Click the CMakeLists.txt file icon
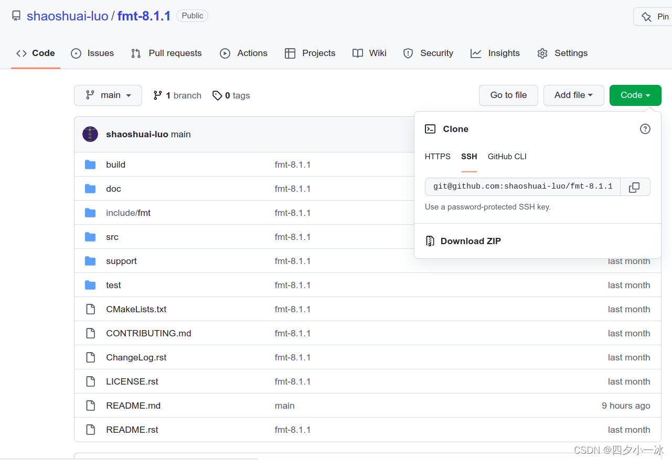This screenshot has width=672, height=460. coord(90,309)
